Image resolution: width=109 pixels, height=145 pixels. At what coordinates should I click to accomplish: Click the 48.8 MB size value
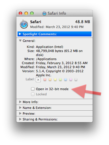tap(83, 22)
